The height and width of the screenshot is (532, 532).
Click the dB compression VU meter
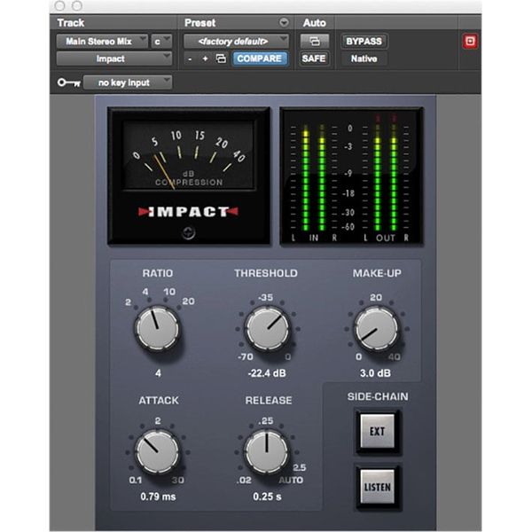188,156
